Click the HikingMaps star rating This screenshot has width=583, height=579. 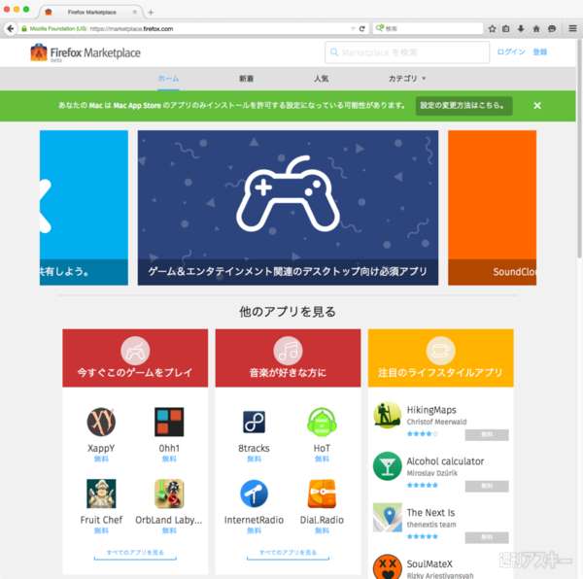pyautogui.click(x=423, y=433)
